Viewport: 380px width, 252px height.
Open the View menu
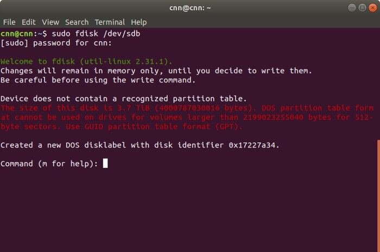50,22
